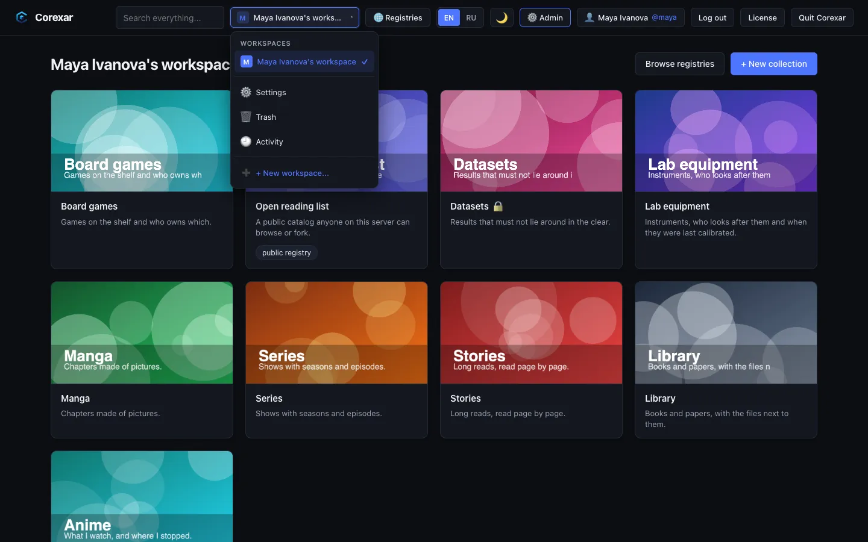Open the Board games cover image
The height and width of the screenshot is (542, 868).
tap(141, 141)
